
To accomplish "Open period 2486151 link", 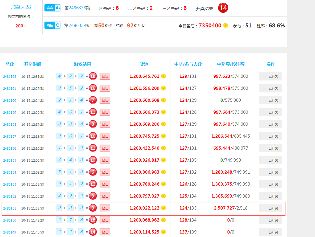I will 10,208.
